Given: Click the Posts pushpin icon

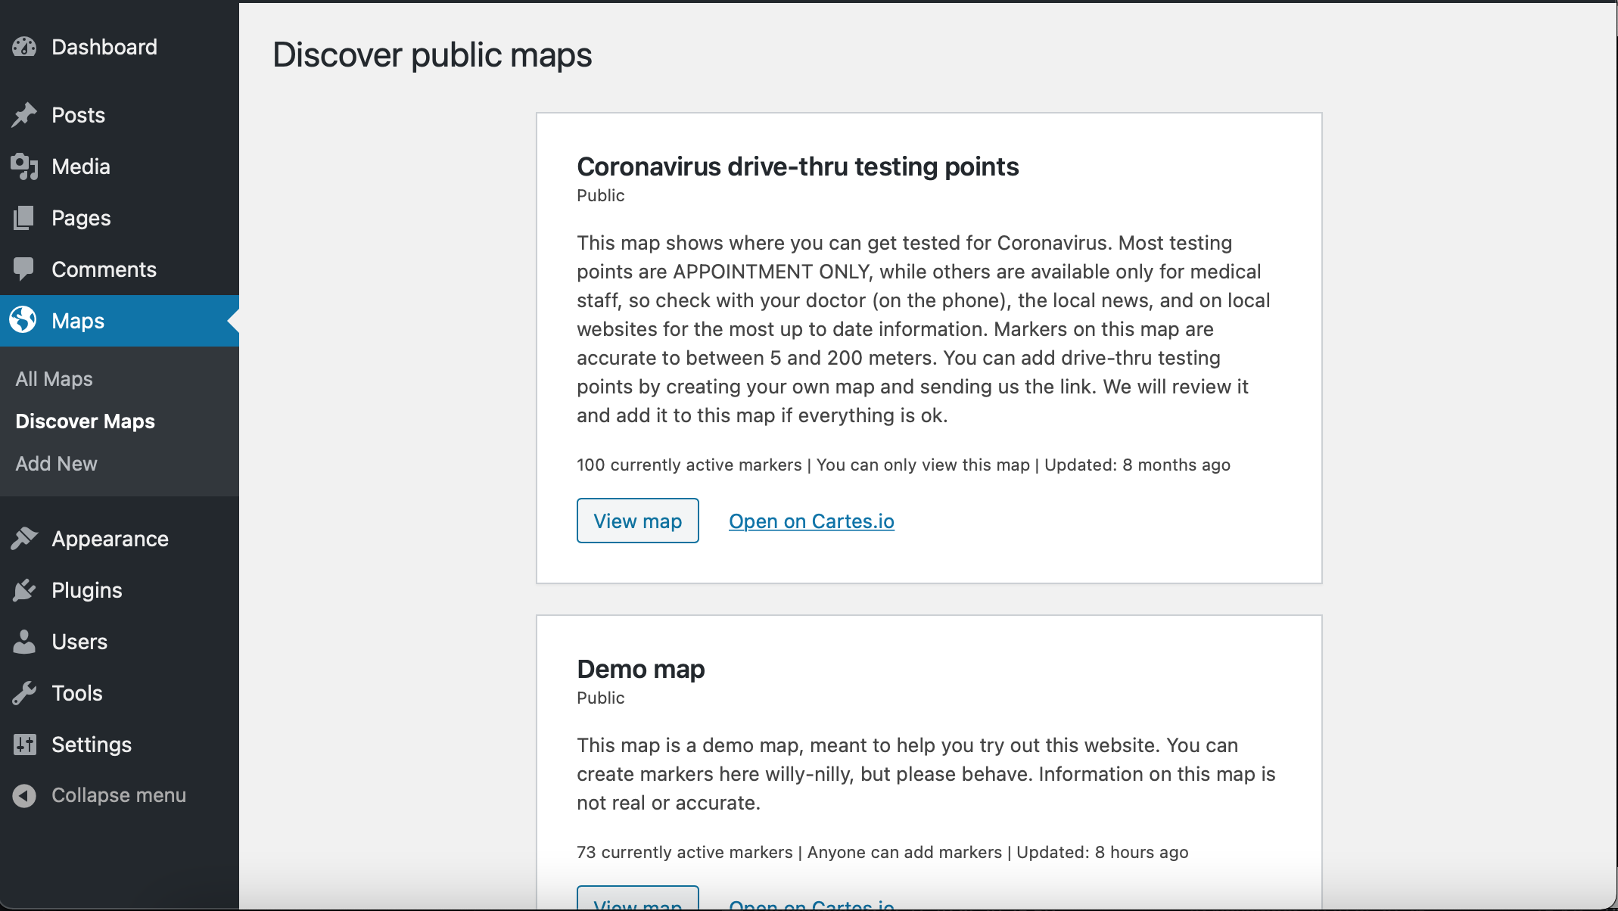Looking at the screenshot, I should 24,115.
